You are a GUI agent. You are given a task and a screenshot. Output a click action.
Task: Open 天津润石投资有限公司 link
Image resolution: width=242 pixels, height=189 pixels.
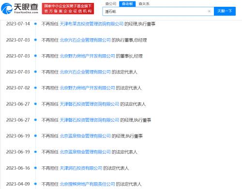pyautogui.click(x=81, y=168)
